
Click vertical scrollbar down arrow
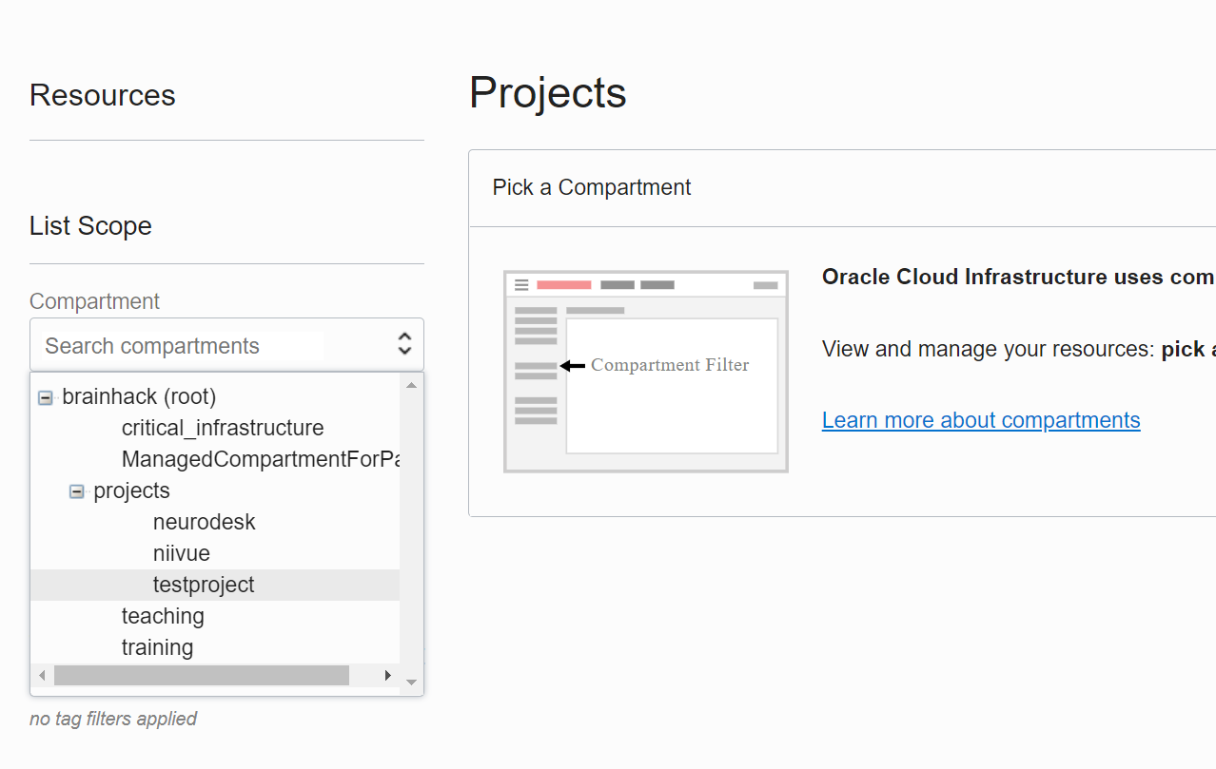411,682
